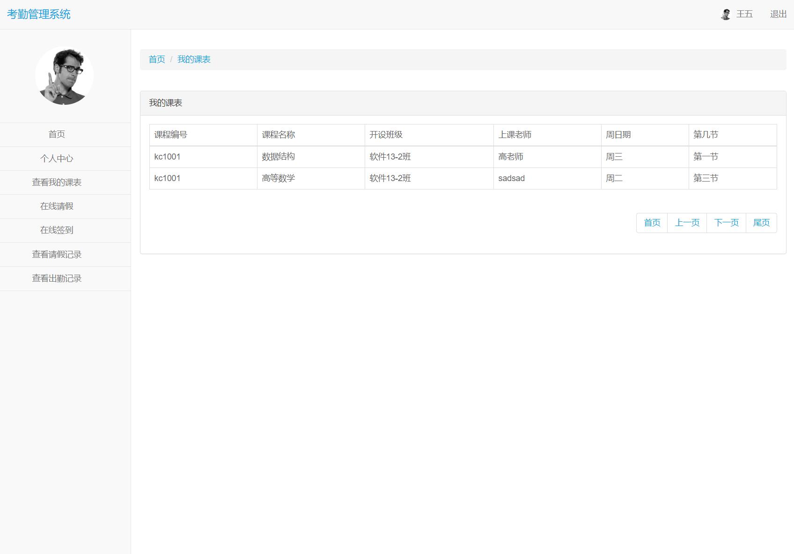View 查看请假记录 in the sidebar
Image resolution: width=794 pixels, height=554 pixels.
click(x=57, y=255)
